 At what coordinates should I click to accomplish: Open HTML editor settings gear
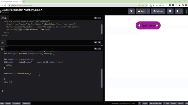point(96,18)
